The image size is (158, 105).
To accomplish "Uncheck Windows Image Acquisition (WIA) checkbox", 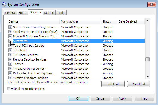I will 10,32.
